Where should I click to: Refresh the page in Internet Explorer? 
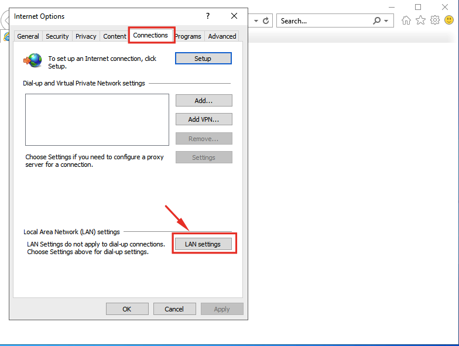pos(266,21)
